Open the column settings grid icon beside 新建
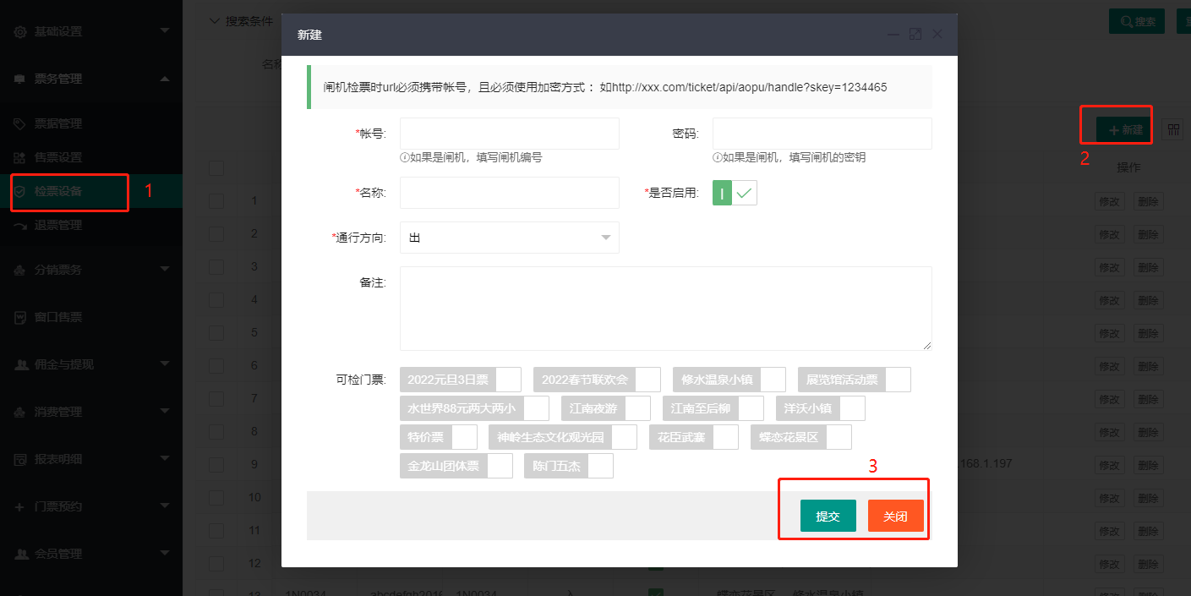The image size is (1191, 596). pyautogui.click(x=1173, y=128)
